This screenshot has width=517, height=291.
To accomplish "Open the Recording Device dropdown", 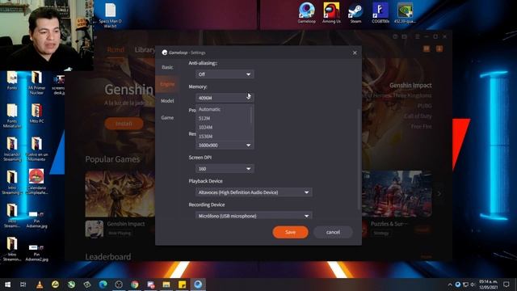I will [254, 216].
